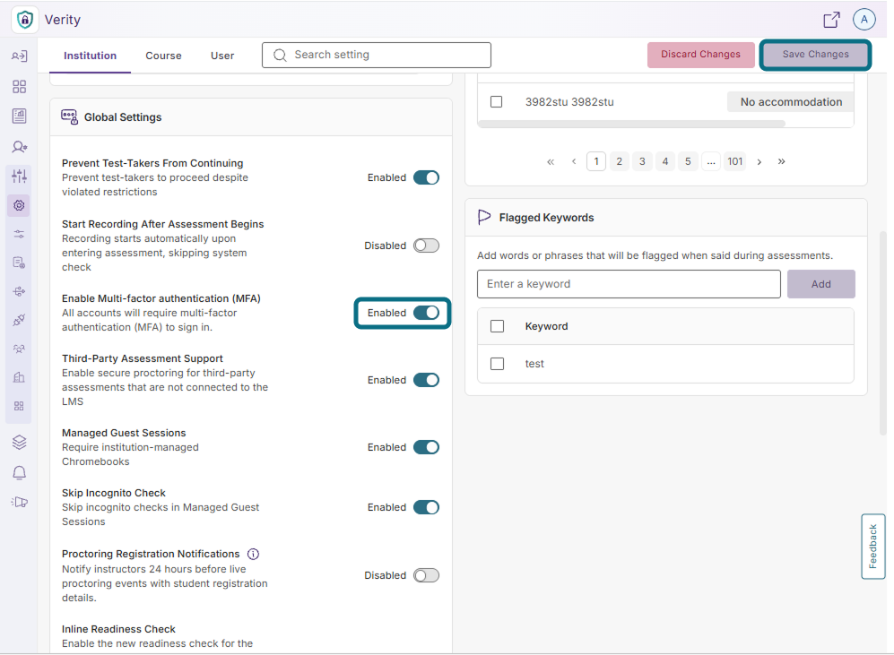Open the report page sidebar icon
The width and height of the screenshot is (894, 655).
19,116
